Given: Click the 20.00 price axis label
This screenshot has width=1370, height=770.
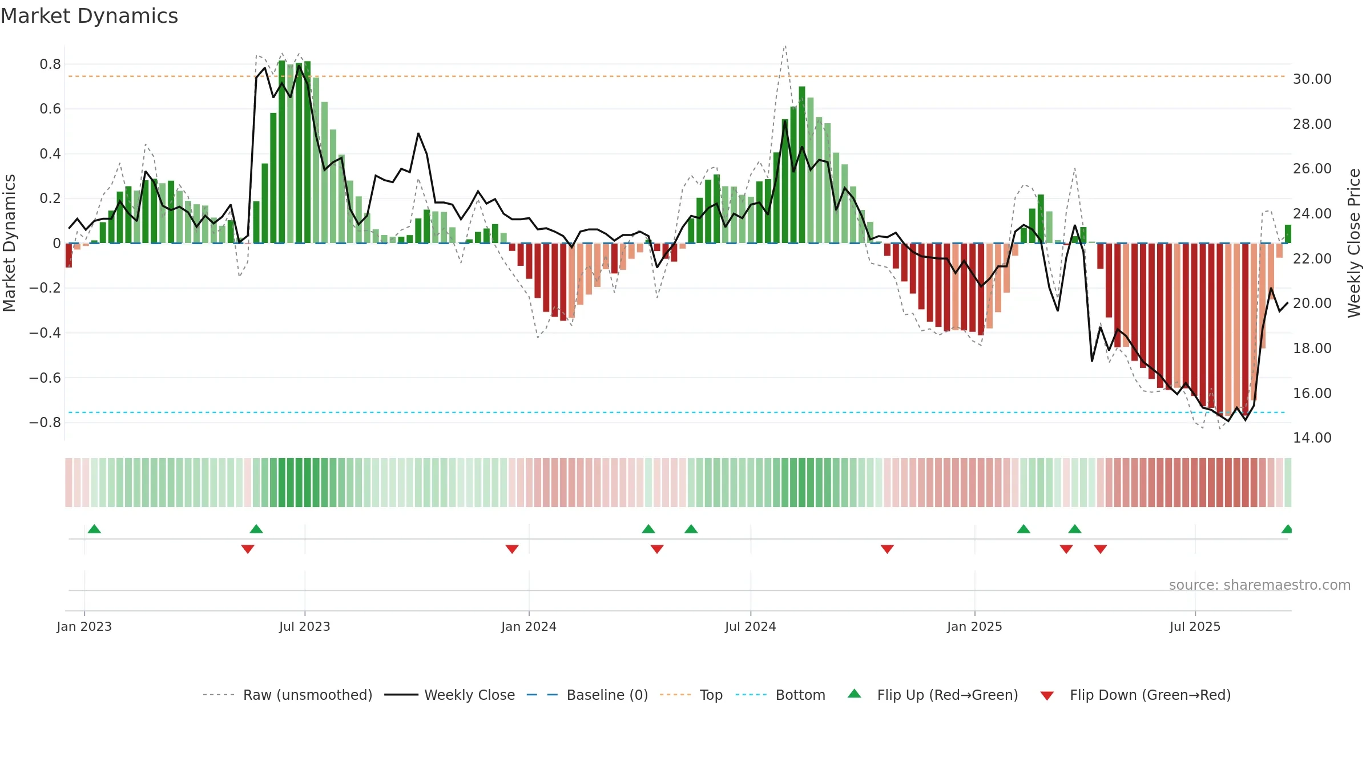Looking at the screenshot, I should point(1312,303).
